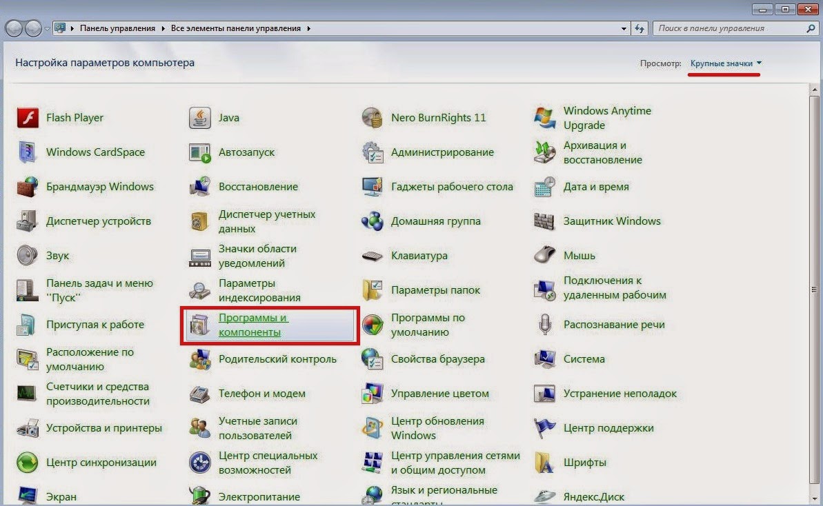Screen dimensions: 823x506
Task: Open the Домашняя группа icon
Action: click(372, 221)
